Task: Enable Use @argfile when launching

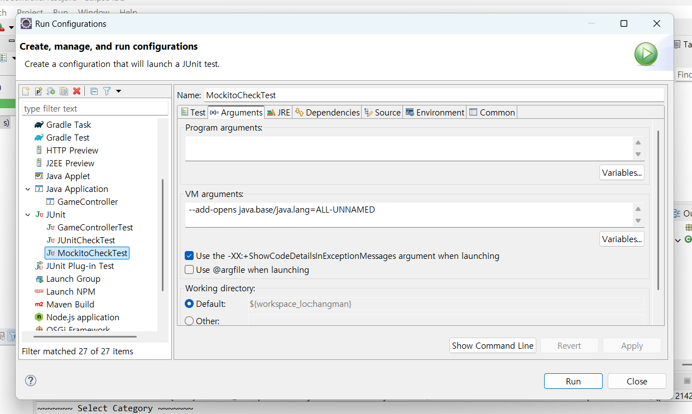Action: tap(189, 270)
